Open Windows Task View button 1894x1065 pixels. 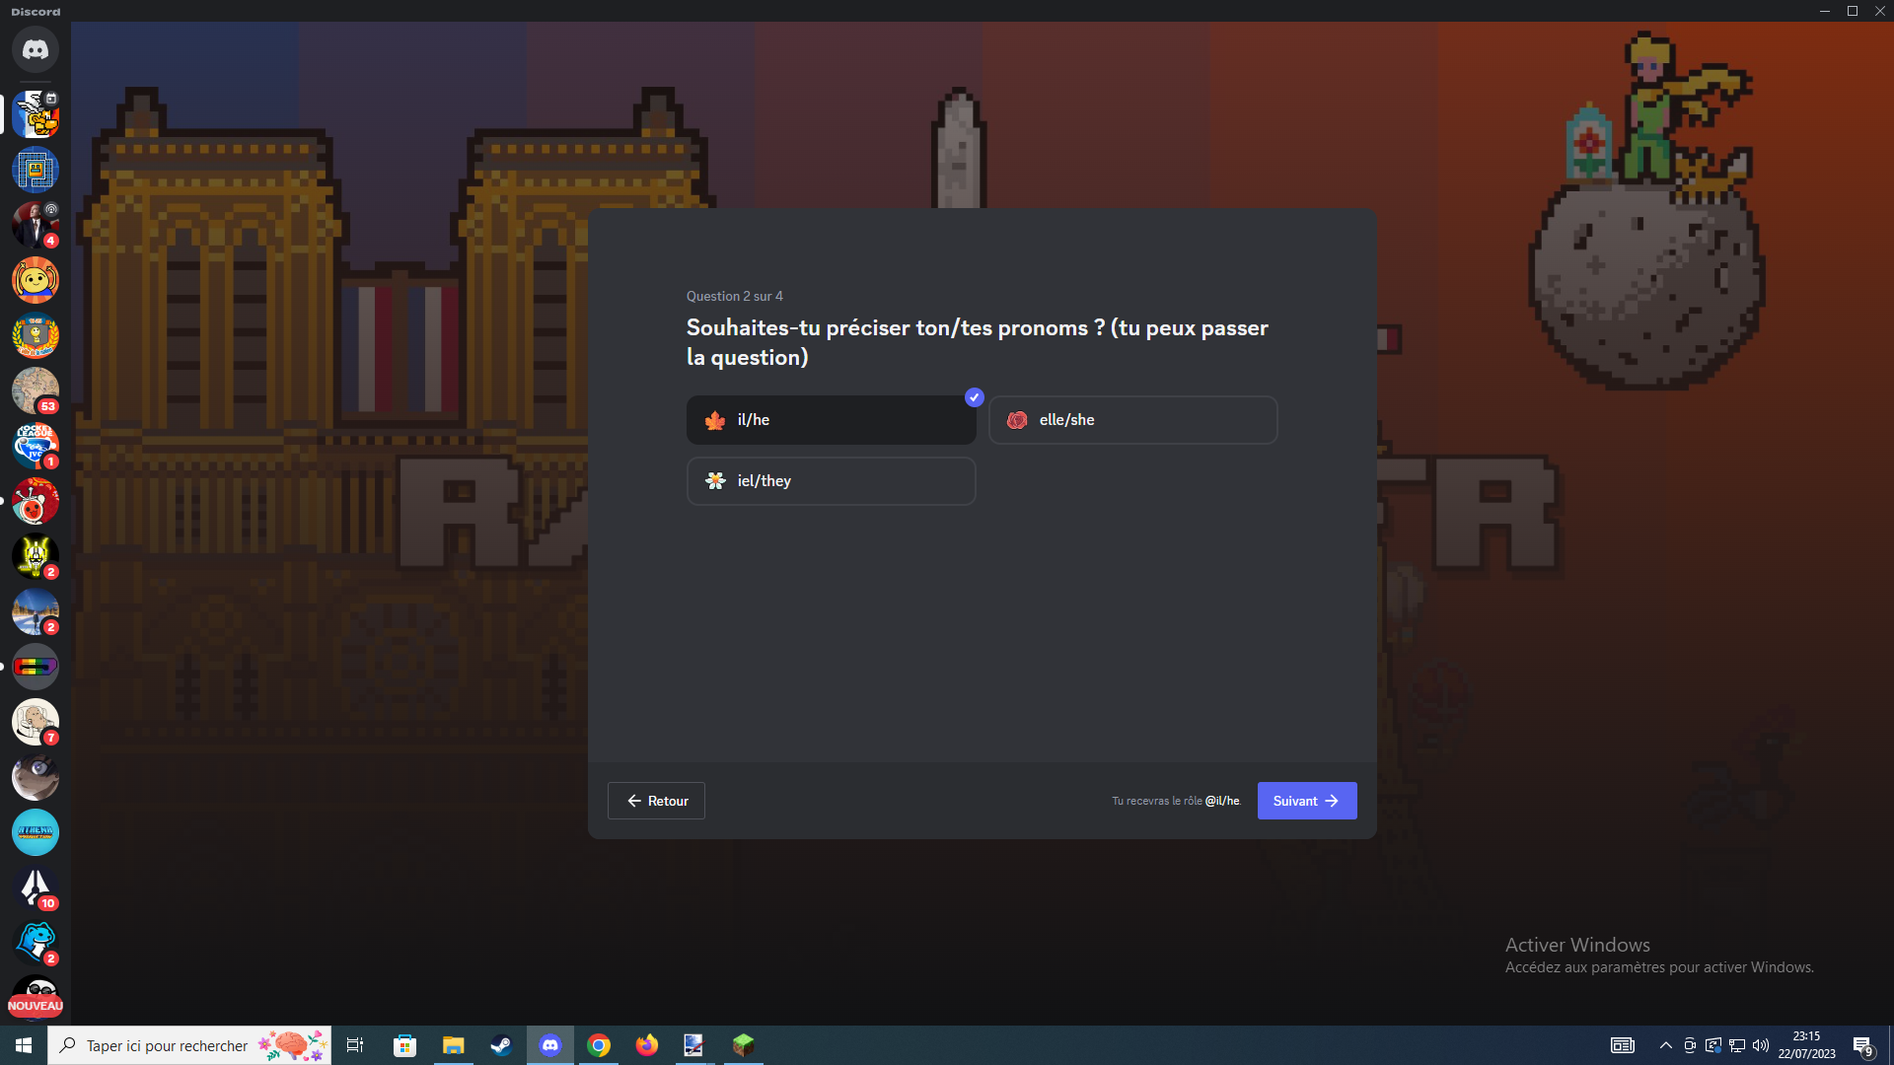click(355, 1045)
